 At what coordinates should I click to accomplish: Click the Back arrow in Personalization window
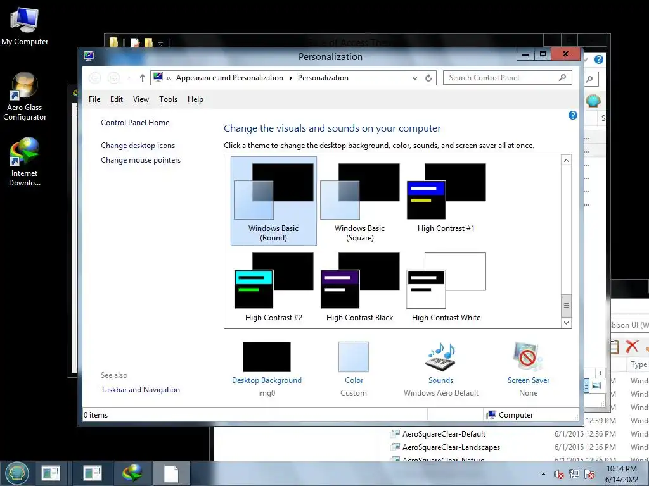[x=95, y=78]
